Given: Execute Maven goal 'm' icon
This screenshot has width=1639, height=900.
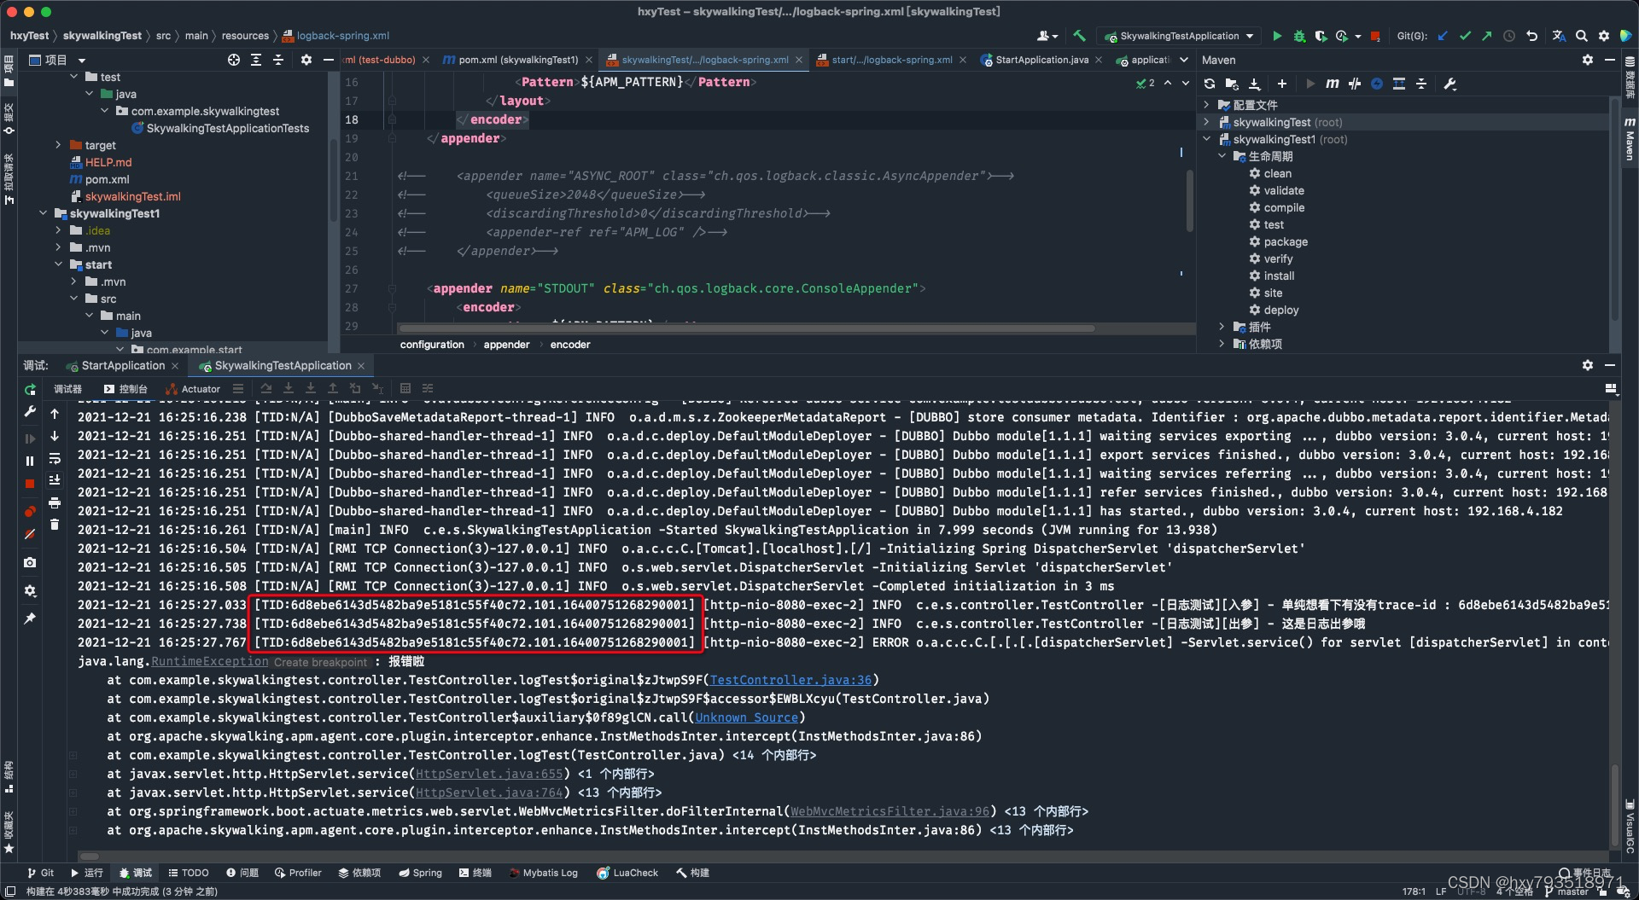Looking at the screenshot, I should [1332, 84].
